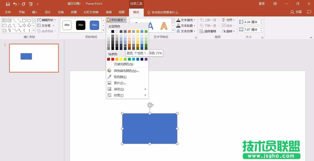This screenshot has width=314, height=161.
Task: Apply the orange outlined A WordArt style
Action: (x=164, y=26)
